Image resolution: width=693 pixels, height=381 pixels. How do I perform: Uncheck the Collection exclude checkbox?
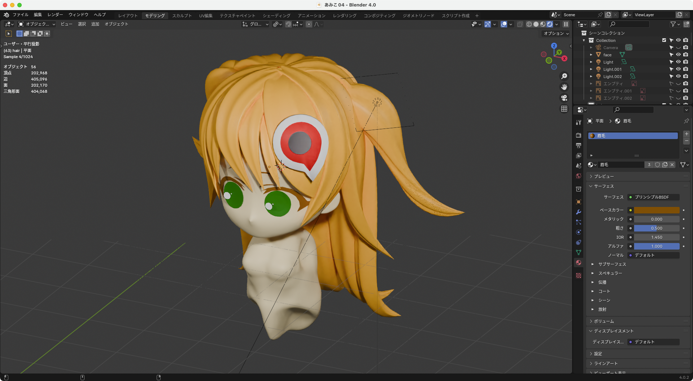[x=664, y=40]
